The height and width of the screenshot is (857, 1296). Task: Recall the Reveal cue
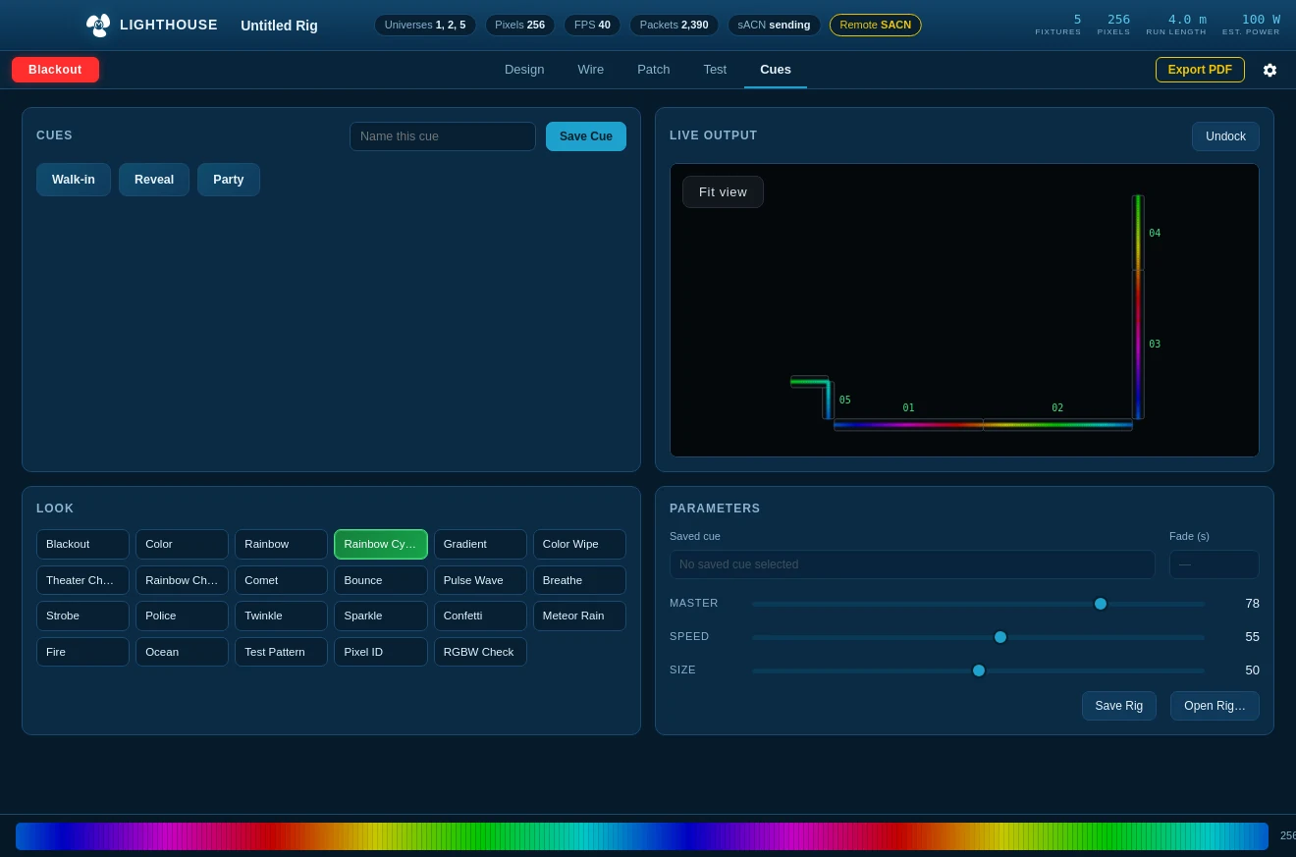154,180
